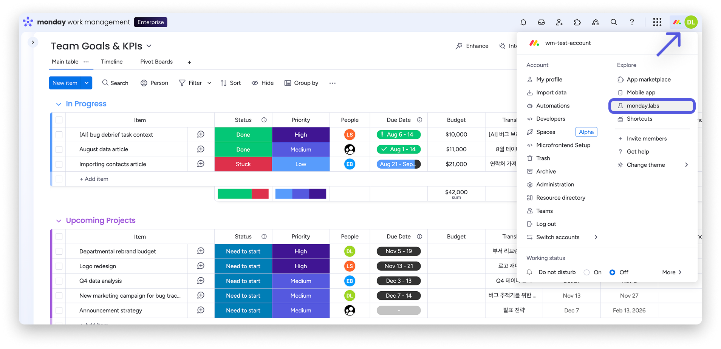Open more options for Main table view

pyautogui.click(x=86, y=62)
